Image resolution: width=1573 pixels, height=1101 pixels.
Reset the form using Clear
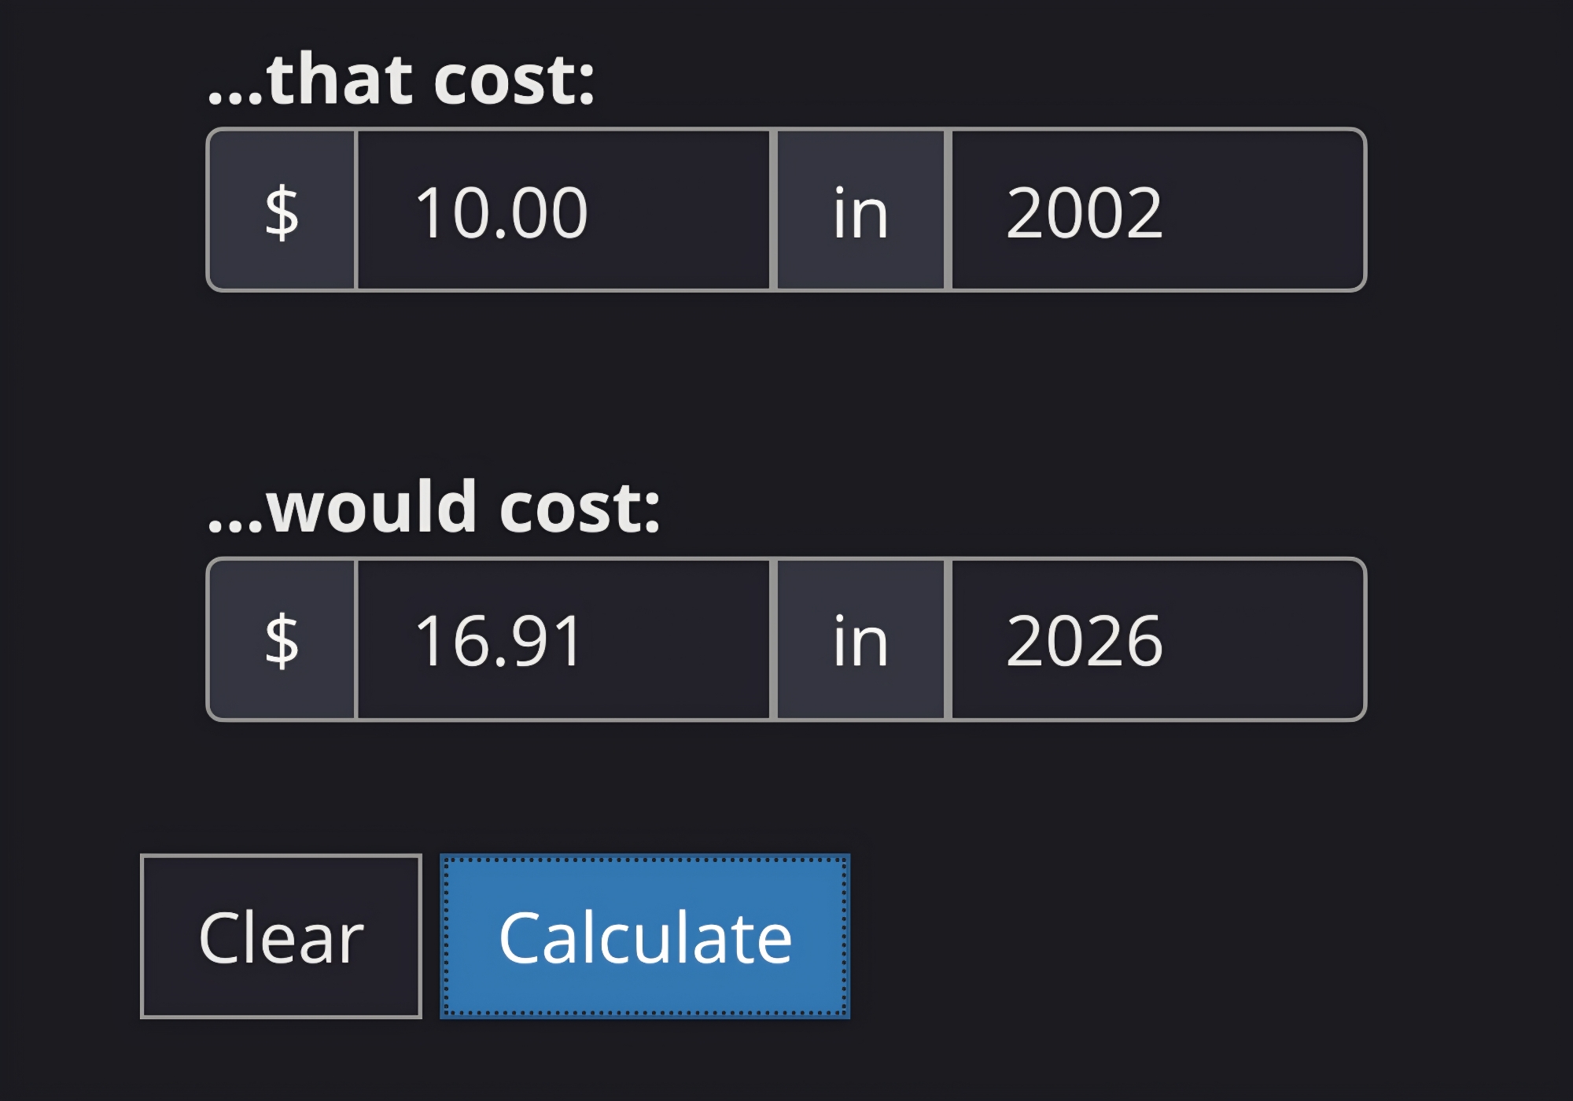pyautogui.click(x=281, y=936)
